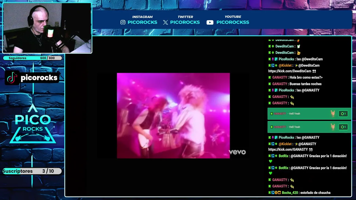This screenshot has height=200, width=356.
Task: Click the sparkle emoji before @DewditsCam in Kicklet's message
Action: point(296,66)
